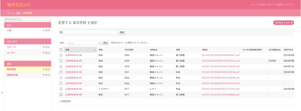The image size is (301, 111).
Task: Sort by 走行距離(KM) column header
Action: click(x=275, y=50)
